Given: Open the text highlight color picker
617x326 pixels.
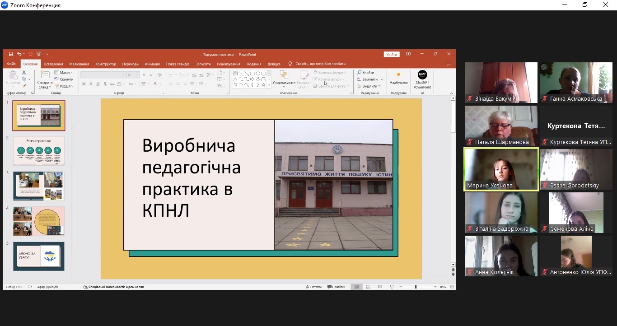Looking at the screenshot, I should point(143,84).
